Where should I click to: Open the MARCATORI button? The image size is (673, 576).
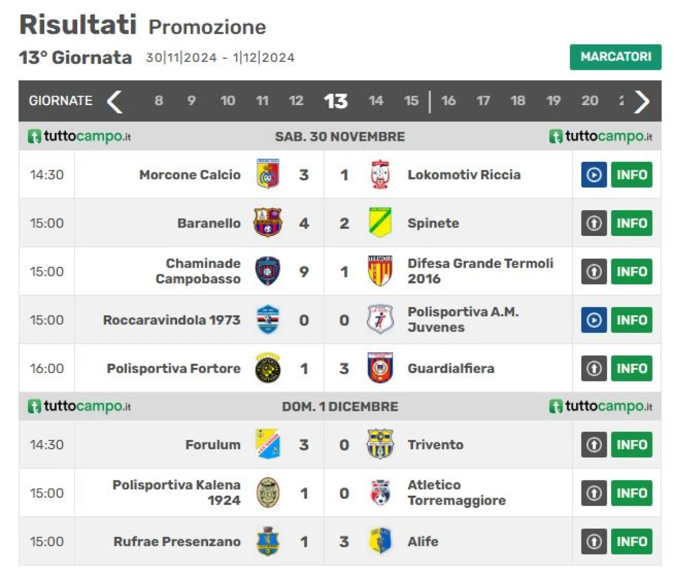616,57
